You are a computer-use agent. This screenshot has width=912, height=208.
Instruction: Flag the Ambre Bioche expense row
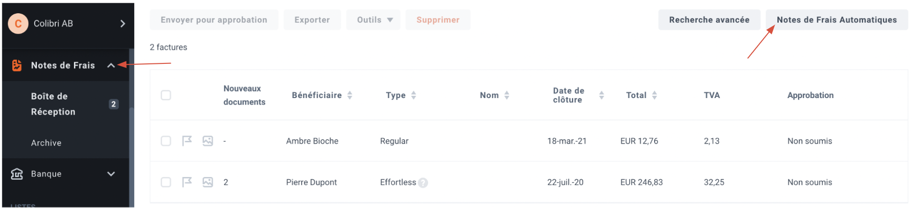(x=187, y=141)
